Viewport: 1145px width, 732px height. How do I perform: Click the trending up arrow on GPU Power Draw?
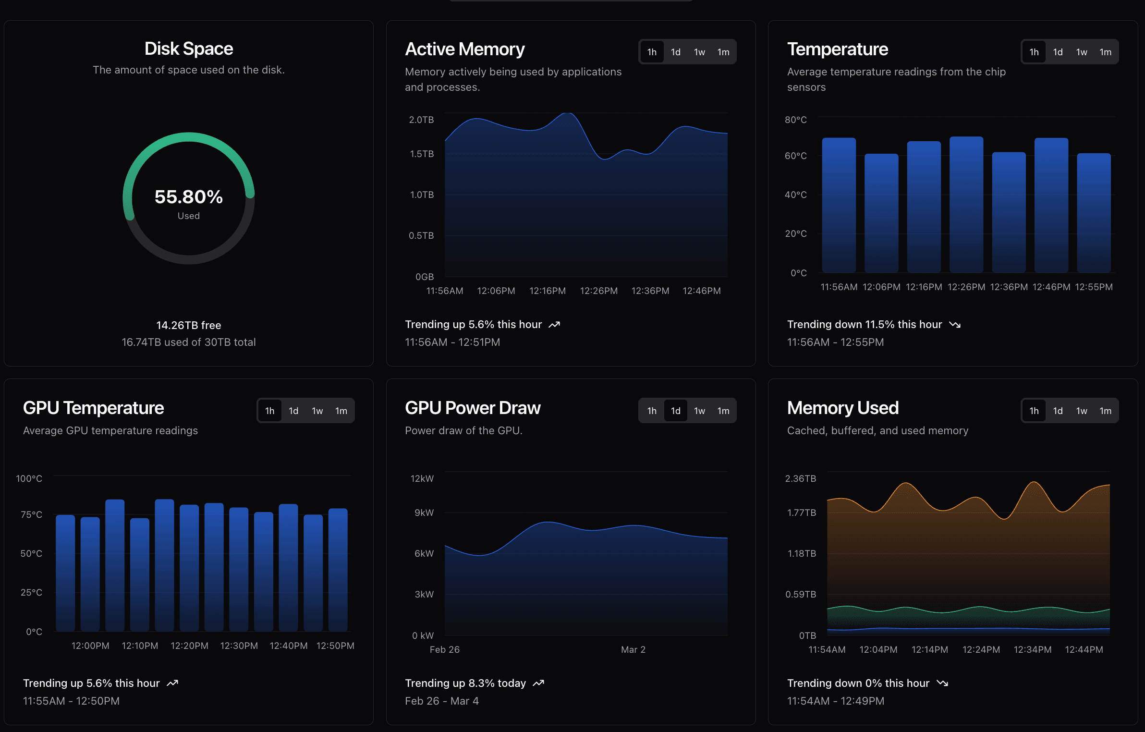coord(539,683)
